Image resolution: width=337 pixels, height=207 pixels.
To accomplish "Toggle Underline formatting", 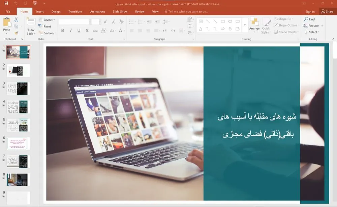I will (79, 31).
